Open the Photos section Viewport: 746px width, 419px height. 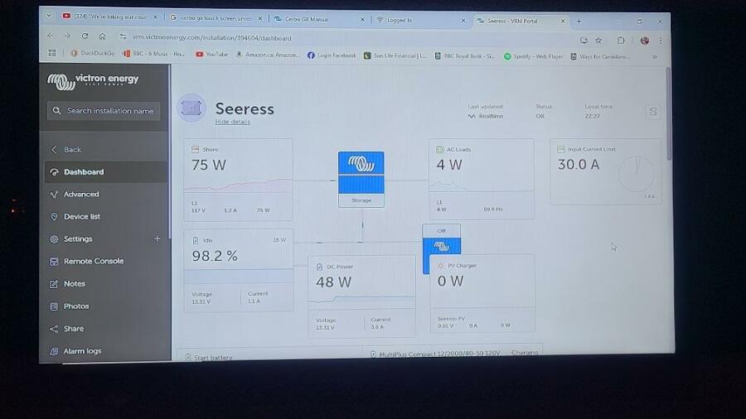click(x=76, y=306)
